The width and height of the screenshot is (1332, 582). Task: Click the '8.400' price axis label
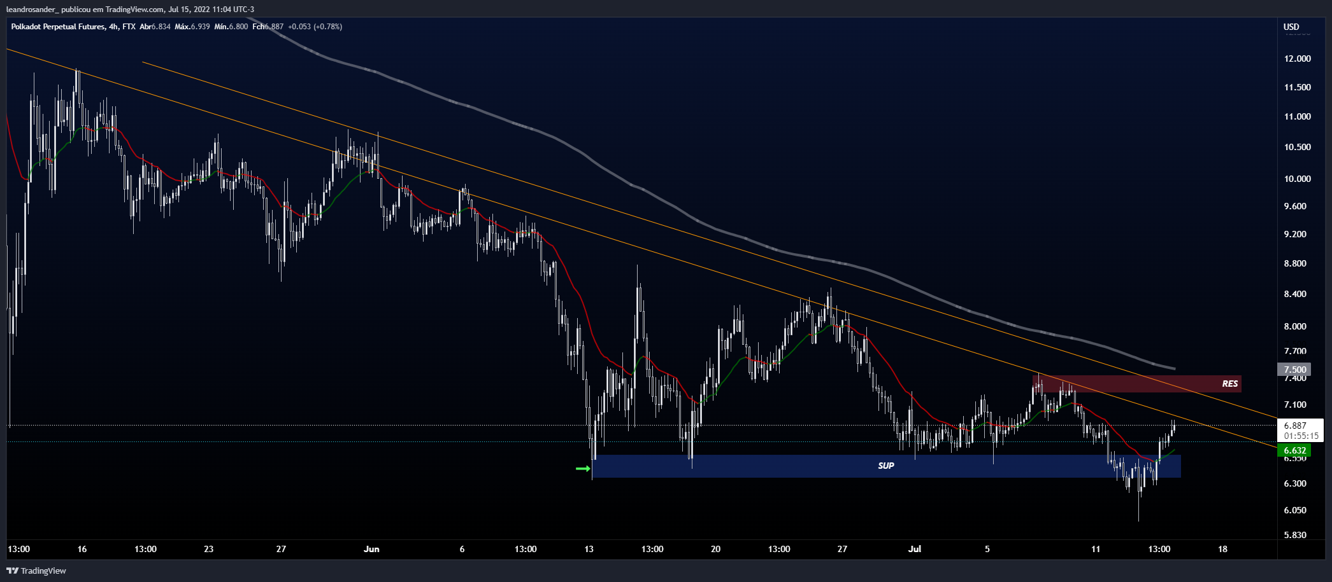click(1295, 294)
